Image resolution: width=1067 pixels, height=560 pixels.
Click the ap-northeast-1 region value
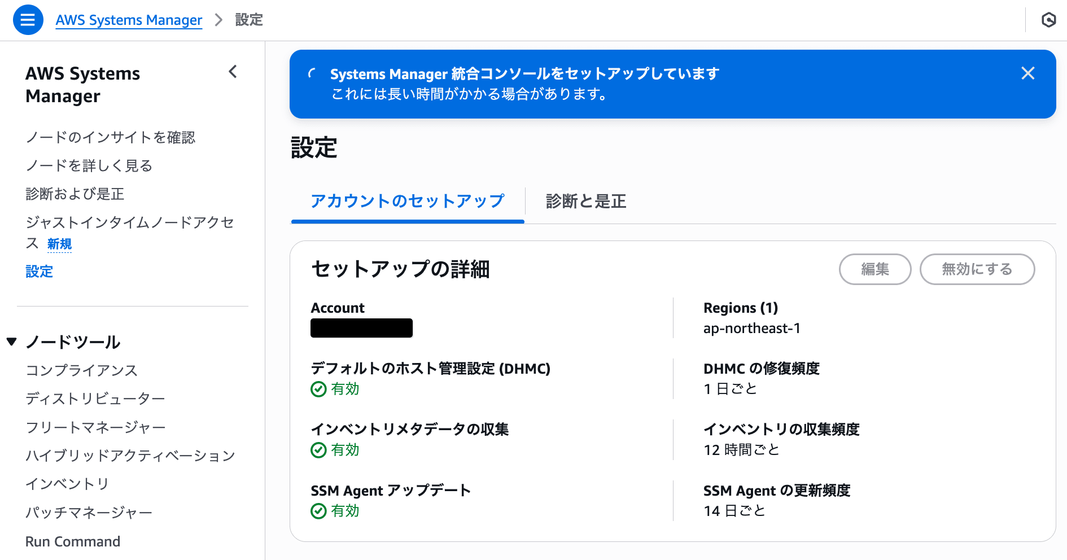coord(752,329)
